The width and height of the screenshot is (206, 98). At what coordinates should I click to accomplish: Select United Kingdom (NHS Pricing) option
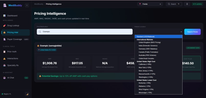point(158,42)
